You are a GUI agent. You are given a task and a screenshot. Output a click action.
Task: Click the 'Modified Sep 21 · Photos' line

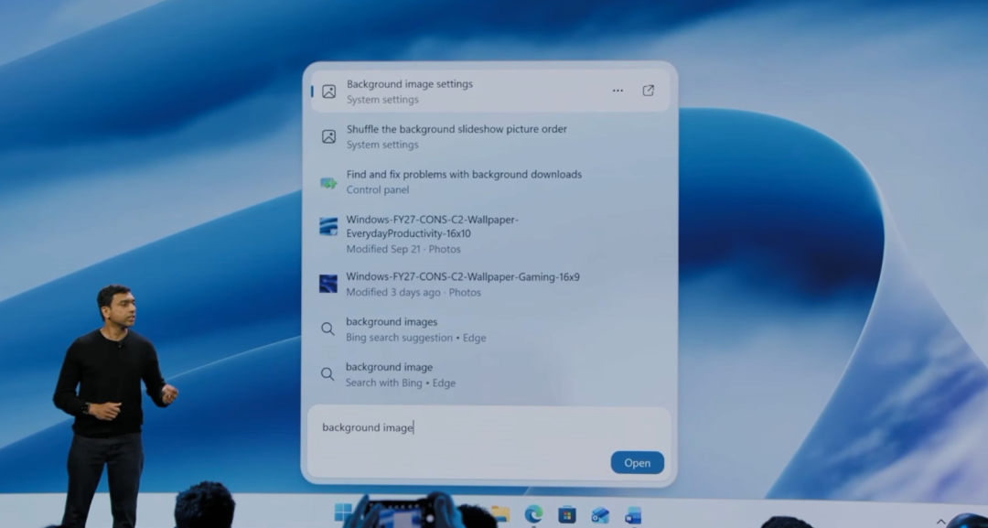click(x=403, y=249)
